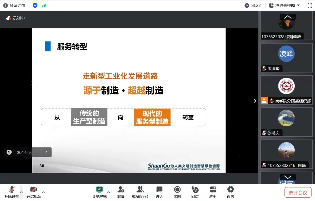Open the 演讲者视图 view dropdown
Screen dimensions: 315x201
[x=285, y=6]
